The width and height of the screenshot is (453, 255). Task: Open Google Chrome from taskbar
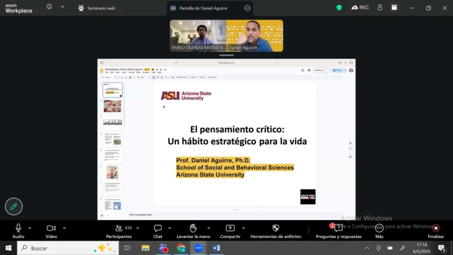[181, 248]
